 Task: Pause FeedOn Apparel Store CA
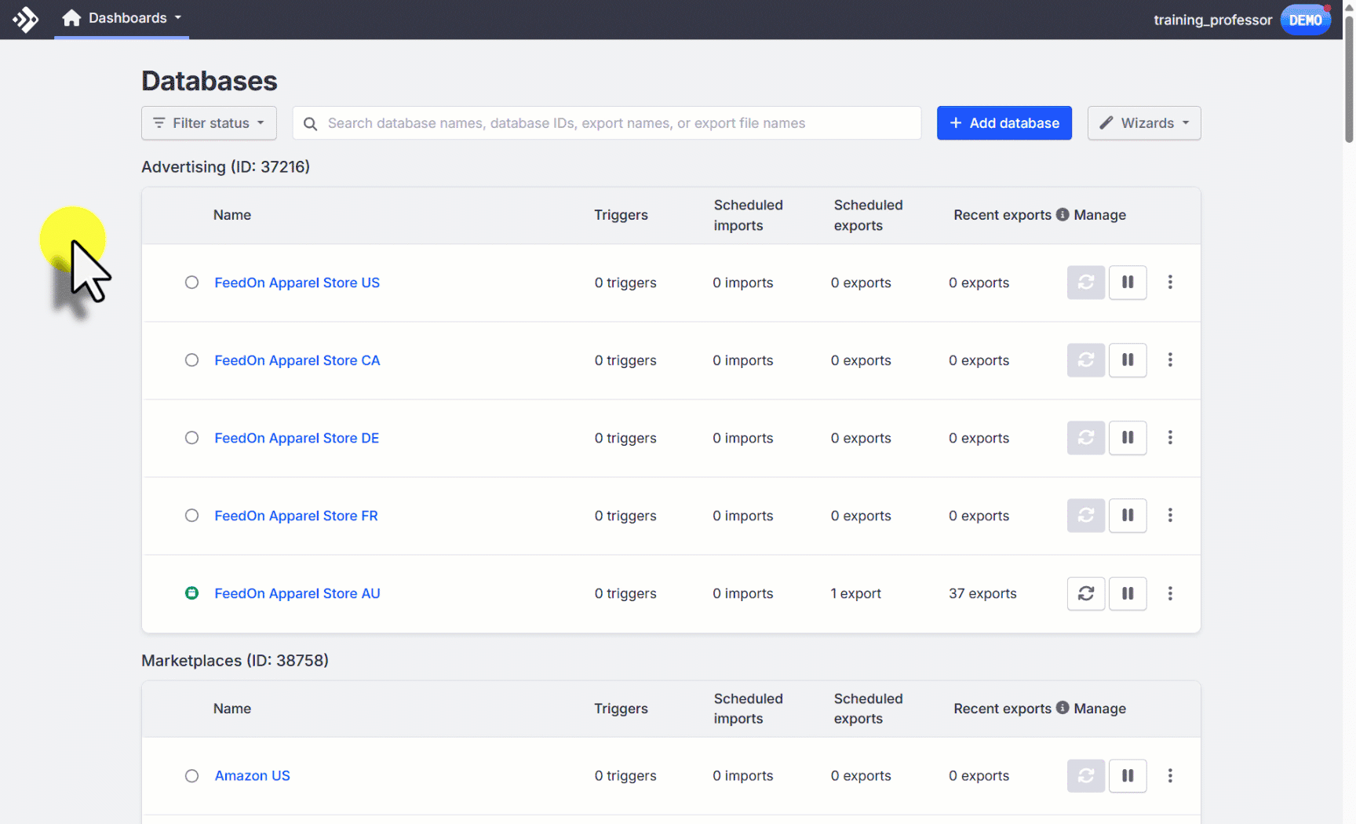click(x=1128, y=360)
